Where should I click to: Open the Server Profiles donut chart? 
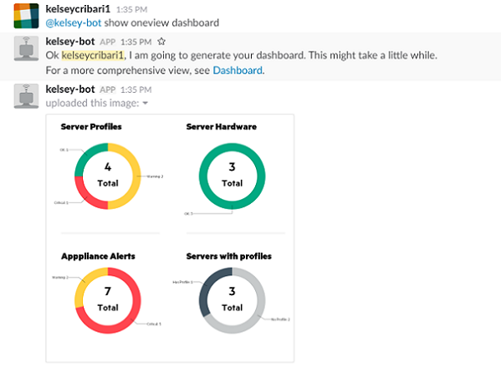(108, 176)
